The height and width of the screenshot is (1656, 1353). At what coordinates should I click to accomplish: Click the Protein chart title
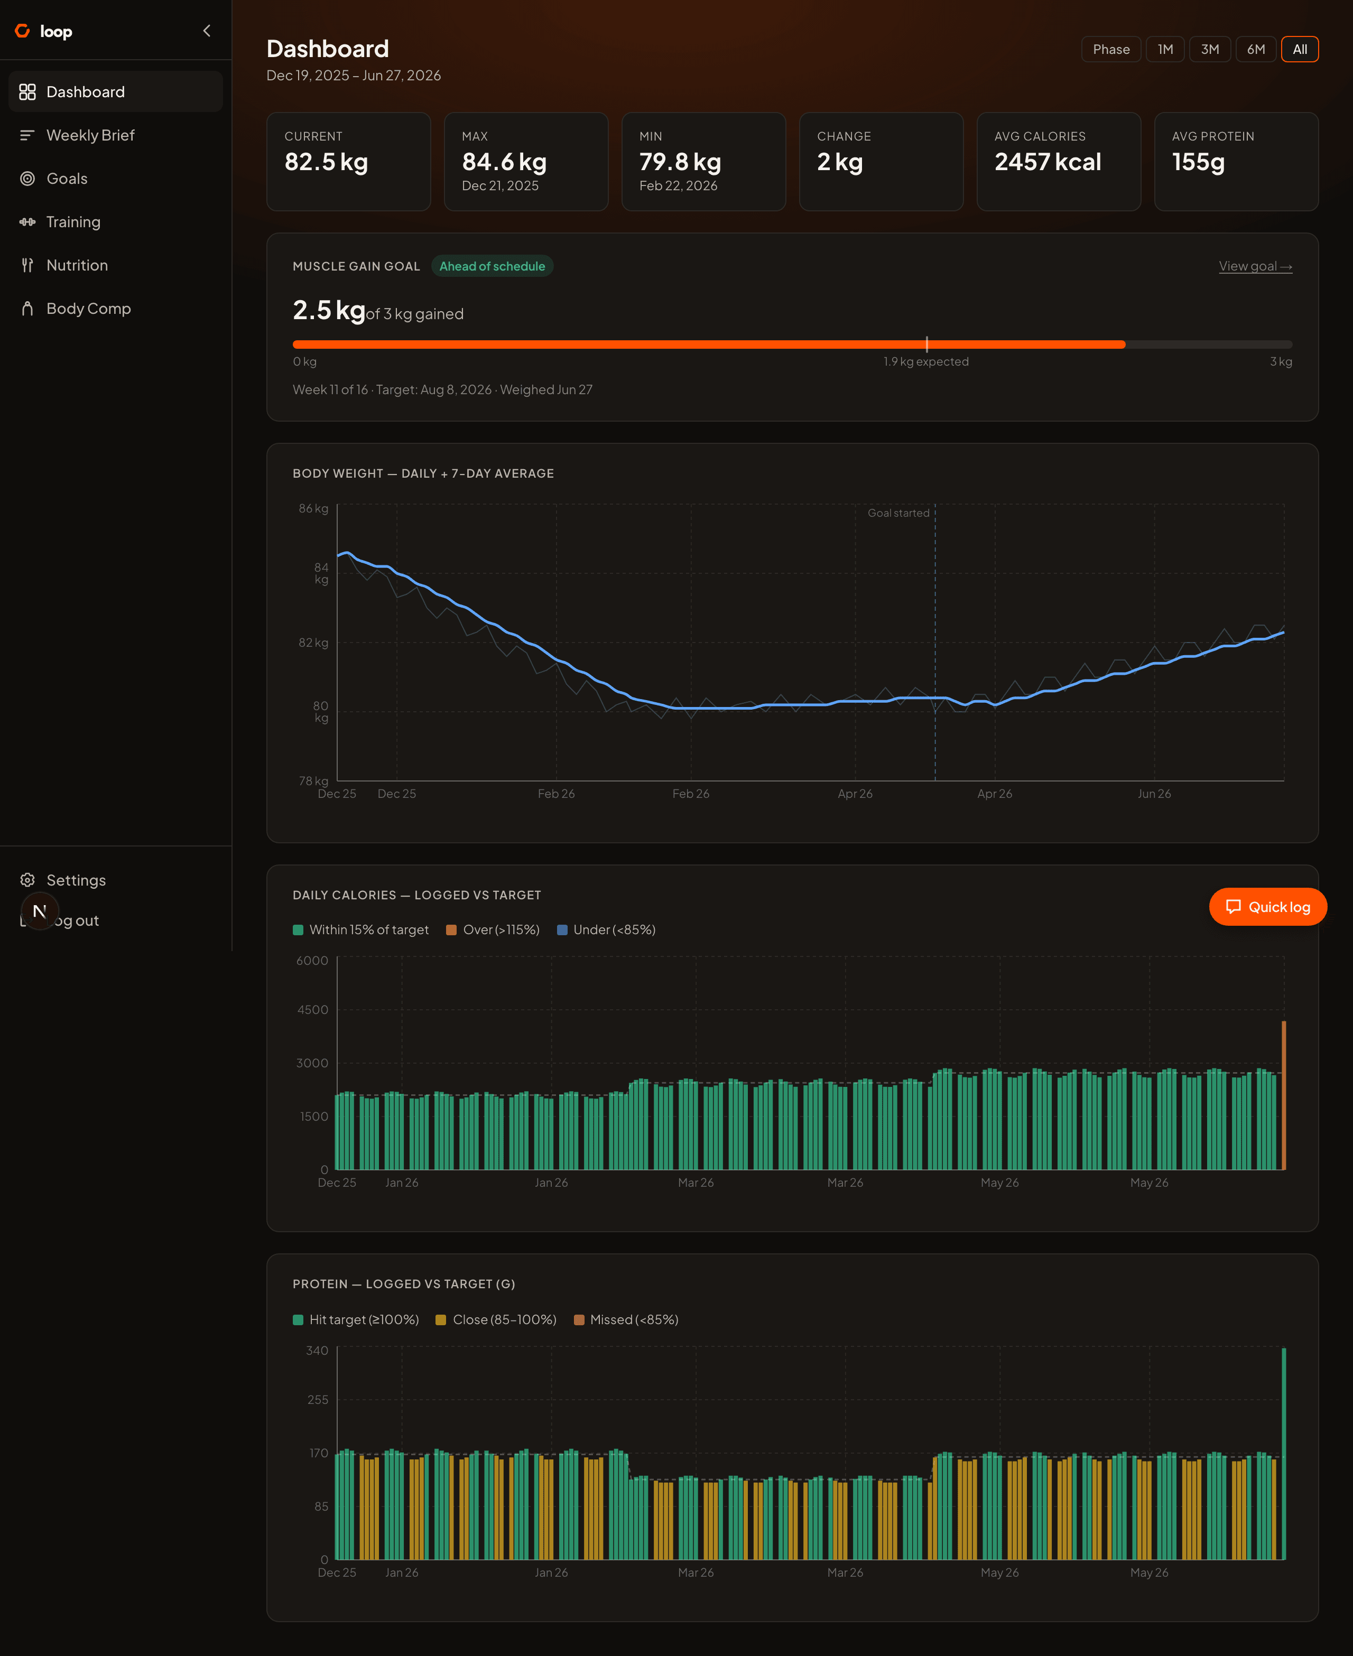coord(404,1285)
